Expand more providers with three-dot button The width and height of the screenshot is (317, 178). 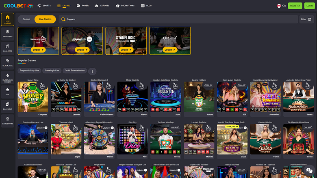coord(92,71)
